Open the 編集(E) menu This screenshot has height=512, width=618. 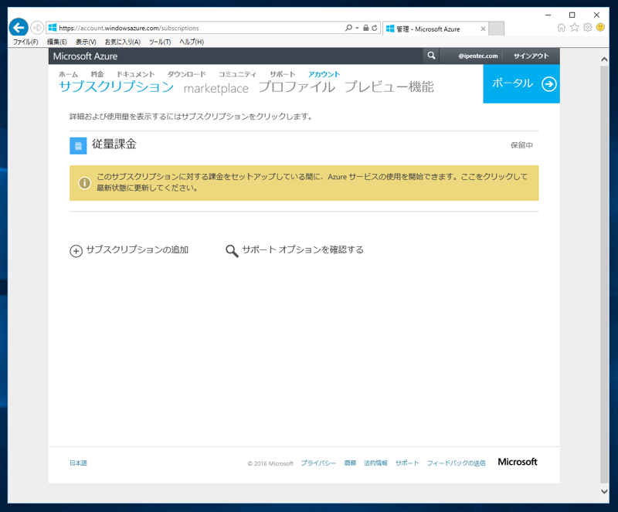(x=56, y=42)
